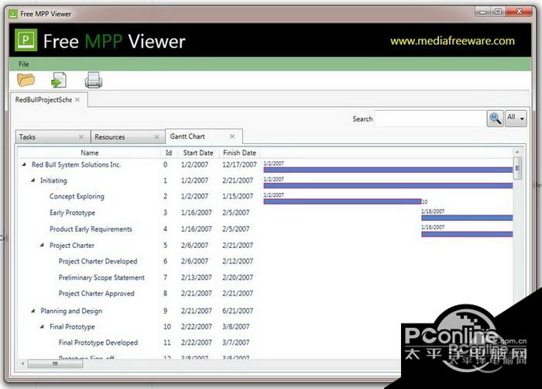The image size is (542, 389).
Task: Click the horizontal scrollbar left arrow
Action: 22,363
